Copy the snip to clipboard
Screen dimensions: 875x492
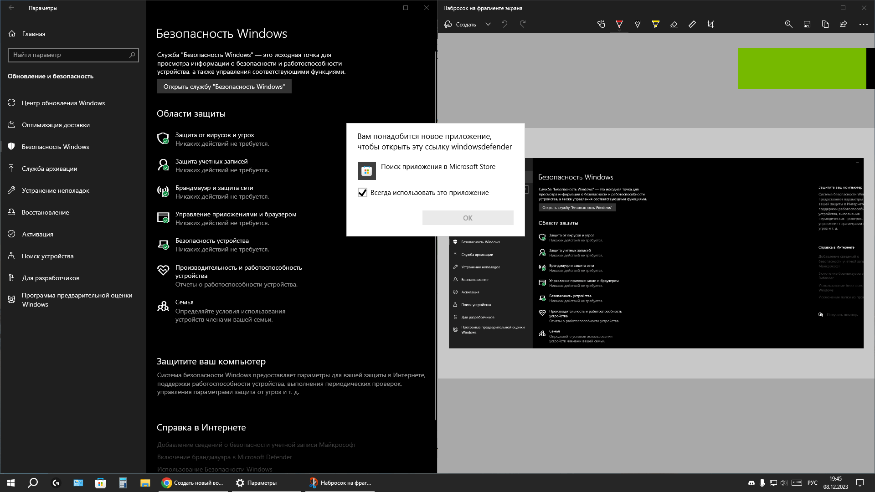(x=825, y=24)
